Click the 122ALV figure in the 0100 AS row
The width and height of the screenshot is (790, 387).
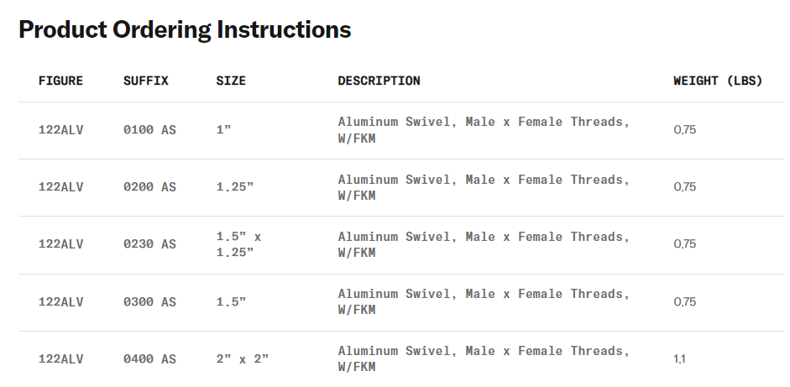tap(60, 130)
